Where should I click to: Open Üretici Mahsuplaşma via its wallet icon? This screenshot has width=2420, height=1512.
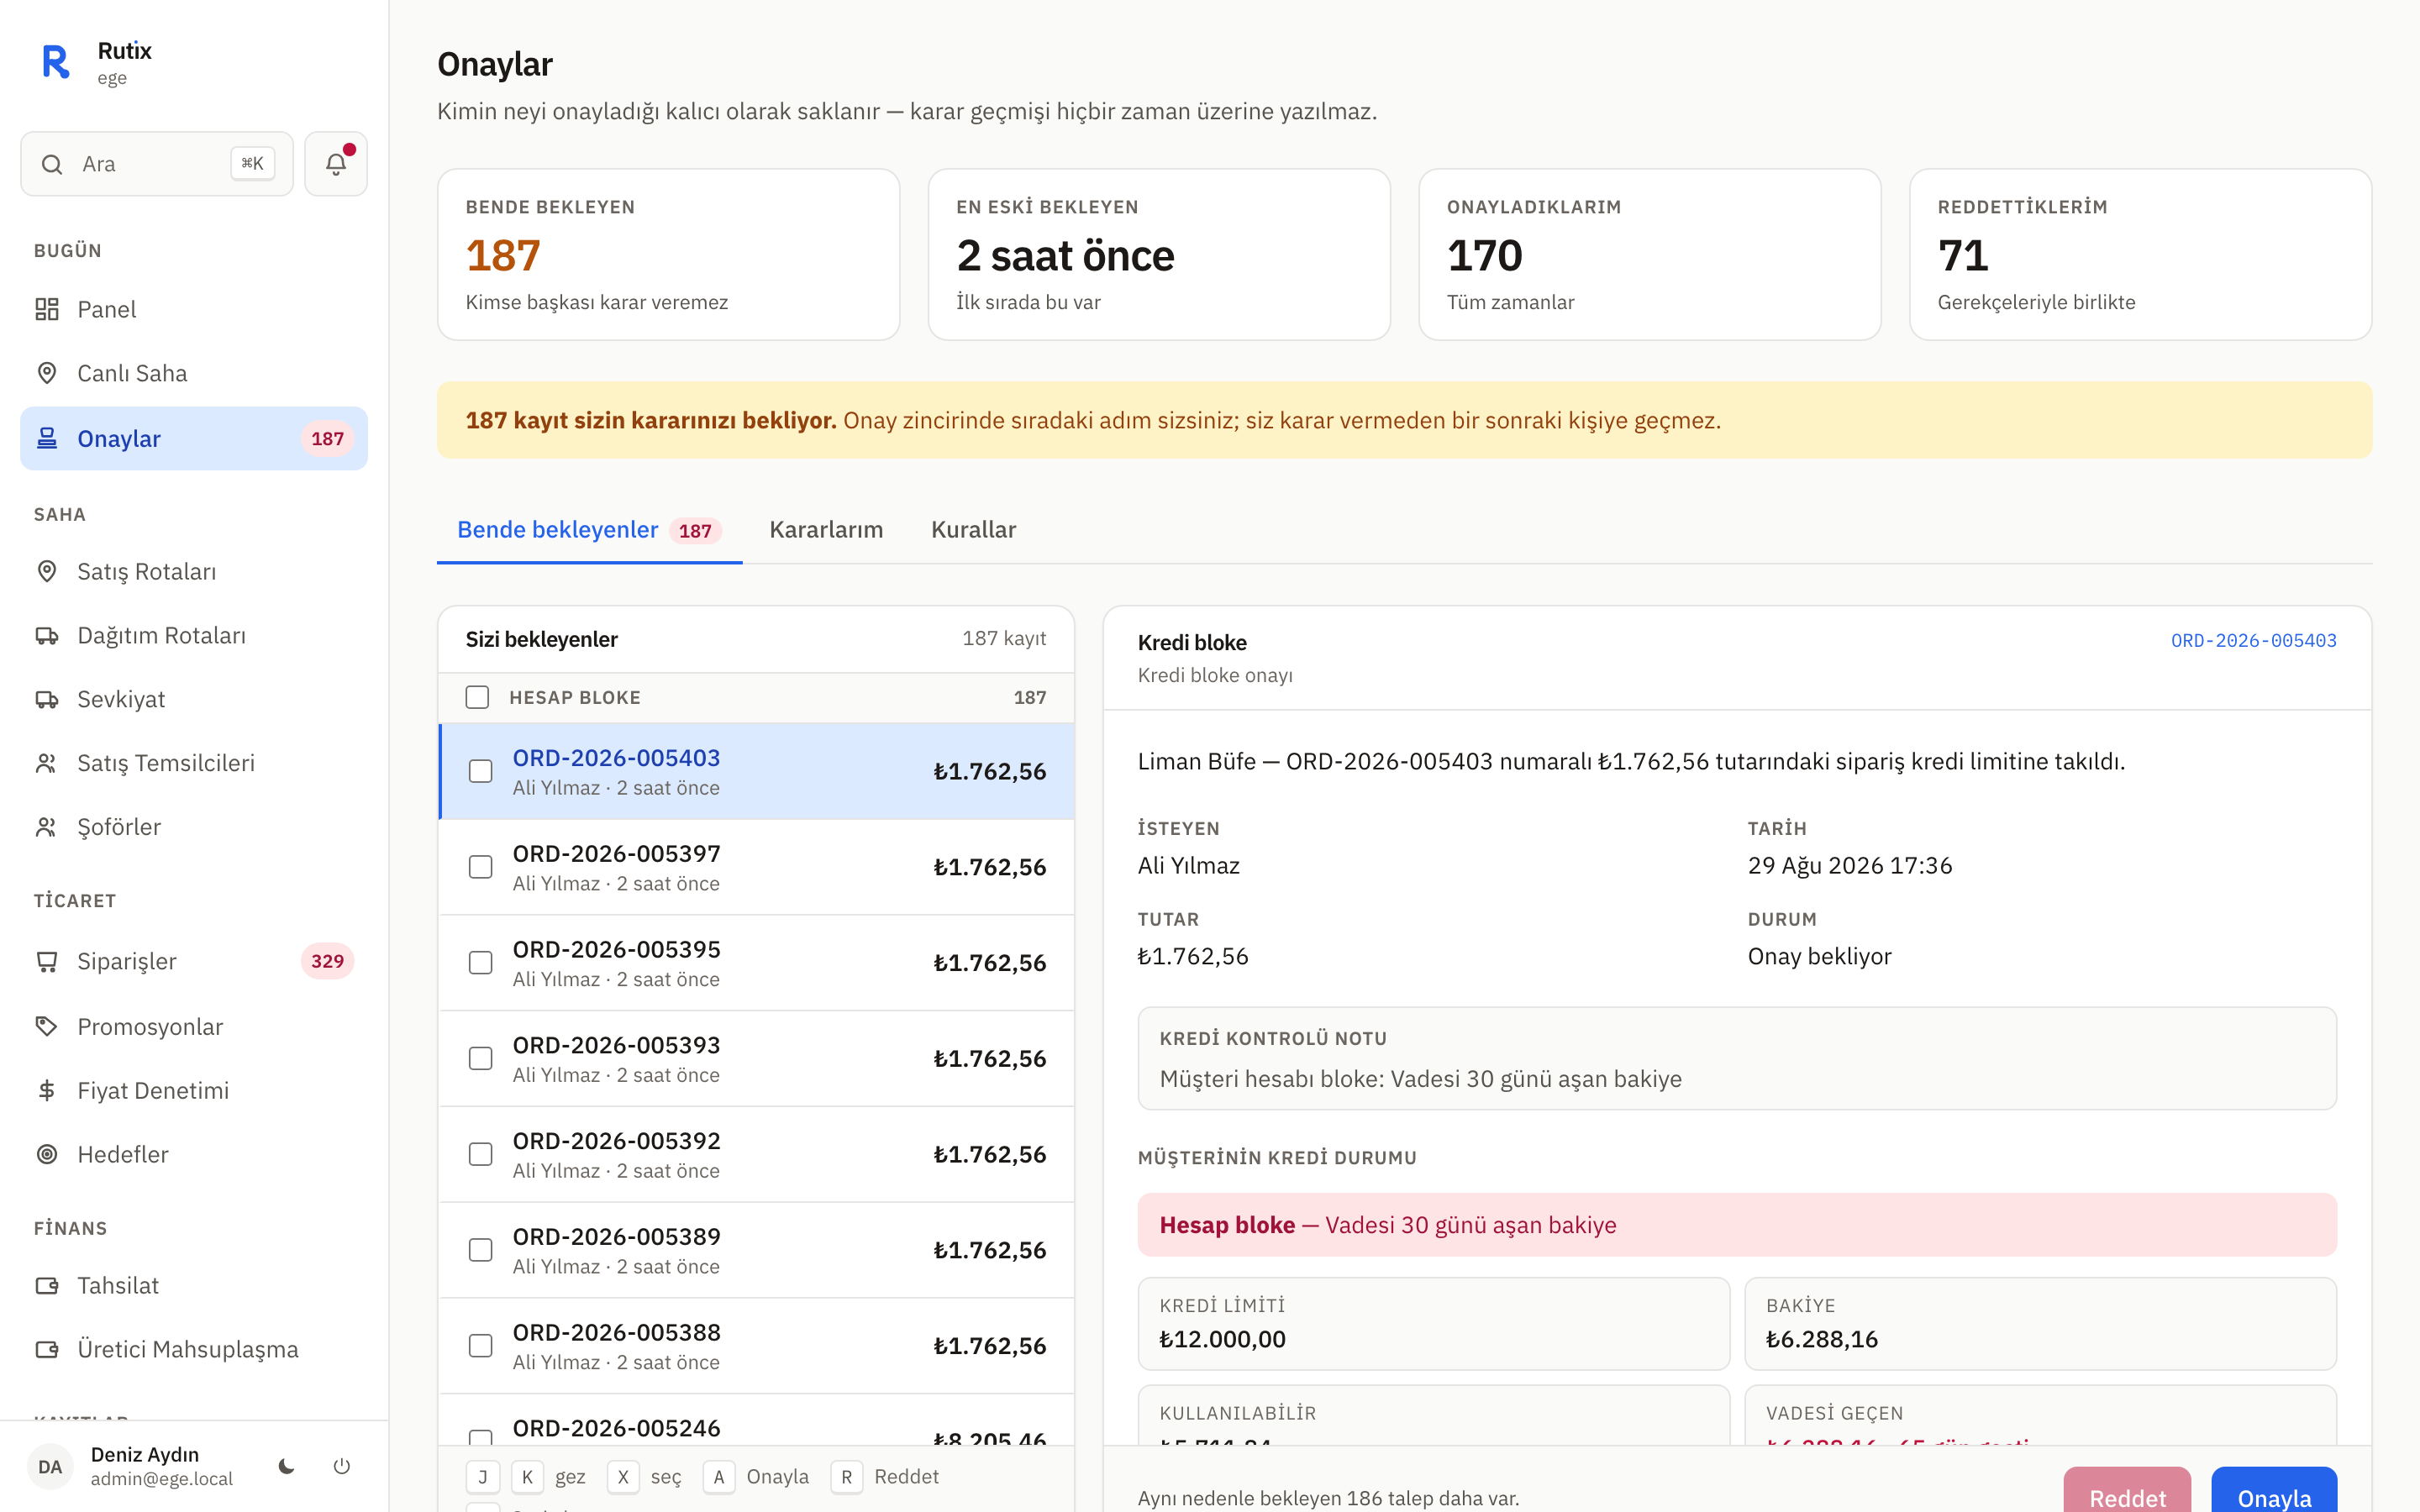(x=47, y=1349)
